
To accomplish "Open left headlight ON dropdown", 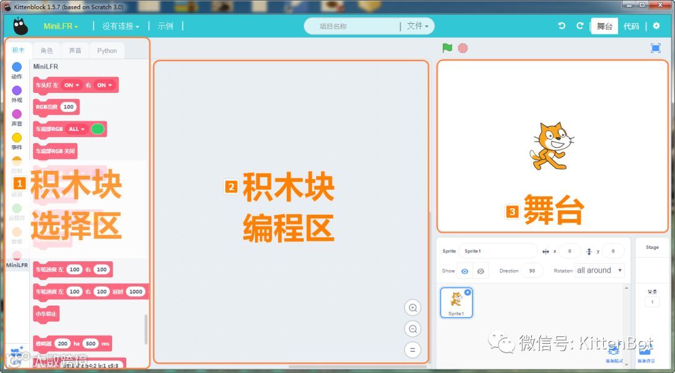I will 71,85.
